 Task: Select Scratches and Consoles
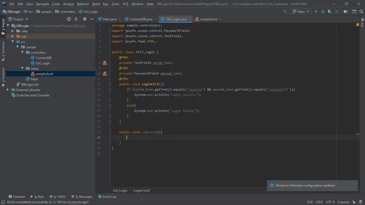33,95
